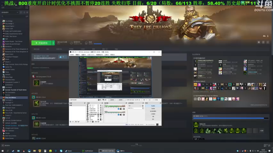Open the File menu in OBS
Viewport: 273px width, 153px height.
(x=72, y=55)
